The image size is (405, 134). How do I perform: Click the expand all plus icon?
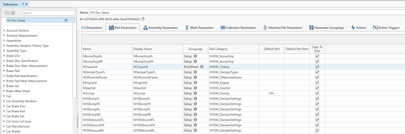[13, 13]
